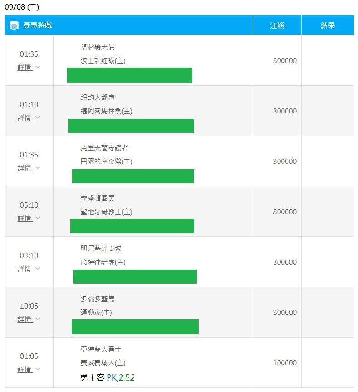Viewport: 358px width, 392px height.
Task: Click the 09/08 (二) date label
Action: [x=22, y=7]
